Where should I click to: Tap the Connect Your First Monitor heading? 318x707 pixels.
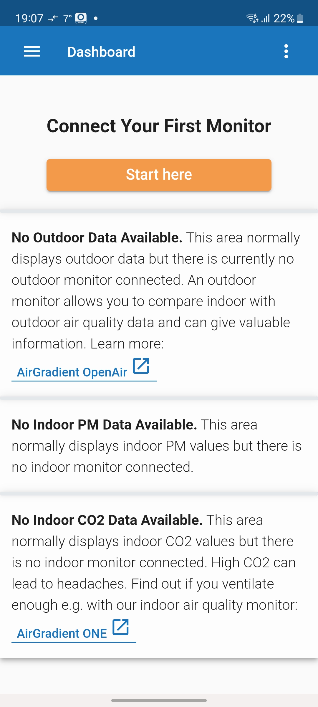159,126
